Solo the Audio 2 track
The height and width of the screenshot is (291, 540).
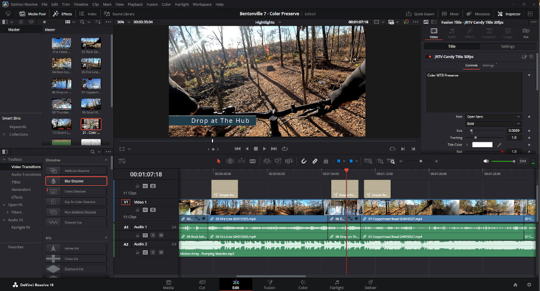[x=153, y=252]
